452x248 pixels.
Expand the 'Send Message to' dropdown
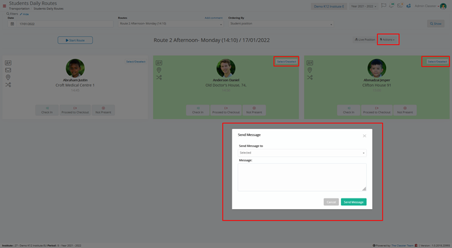302,153
